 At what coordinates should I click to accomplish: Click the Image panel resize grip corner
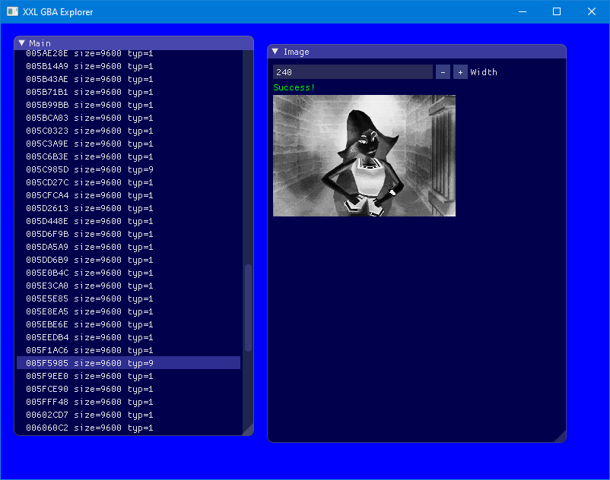click(x=561, y=436)
